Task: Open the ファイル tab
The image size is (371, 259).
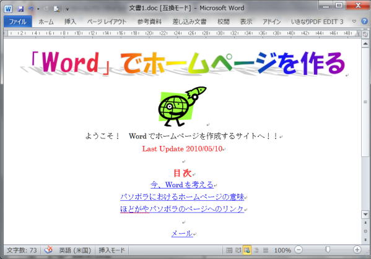Action: tap(18, 22)
